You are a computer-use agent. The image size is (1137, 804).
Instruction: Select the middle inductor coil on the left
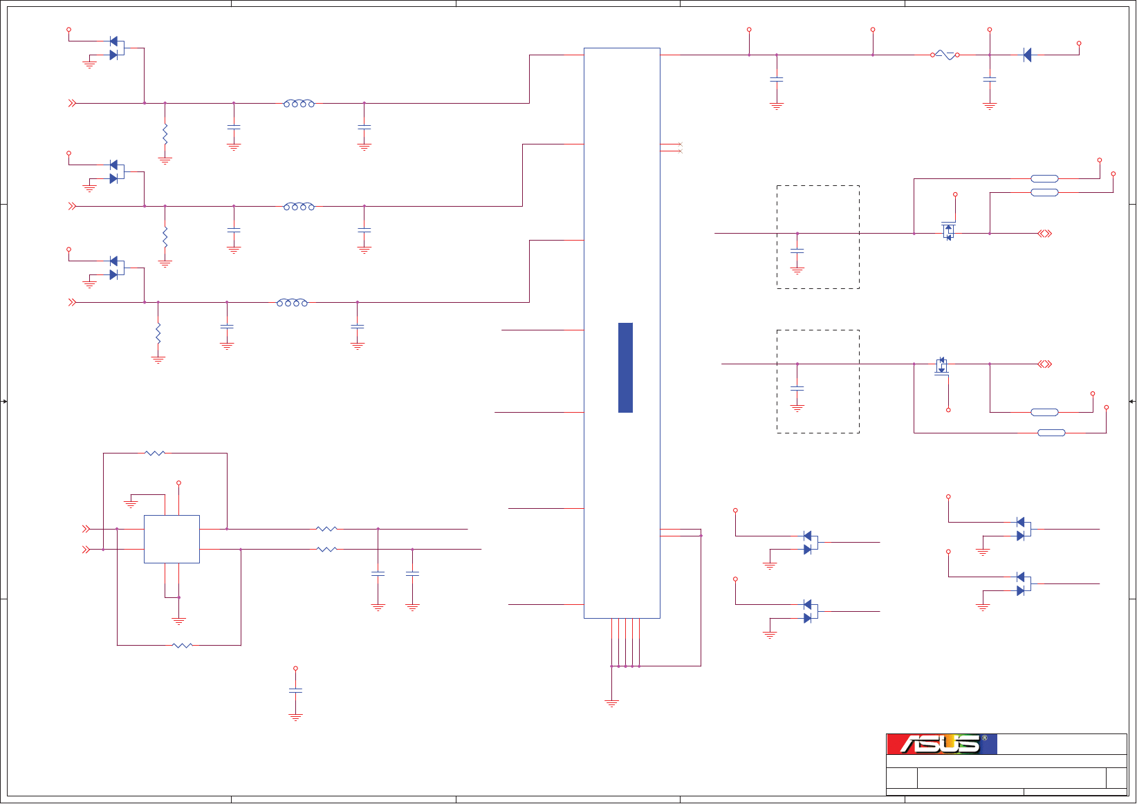pos(299,207)
